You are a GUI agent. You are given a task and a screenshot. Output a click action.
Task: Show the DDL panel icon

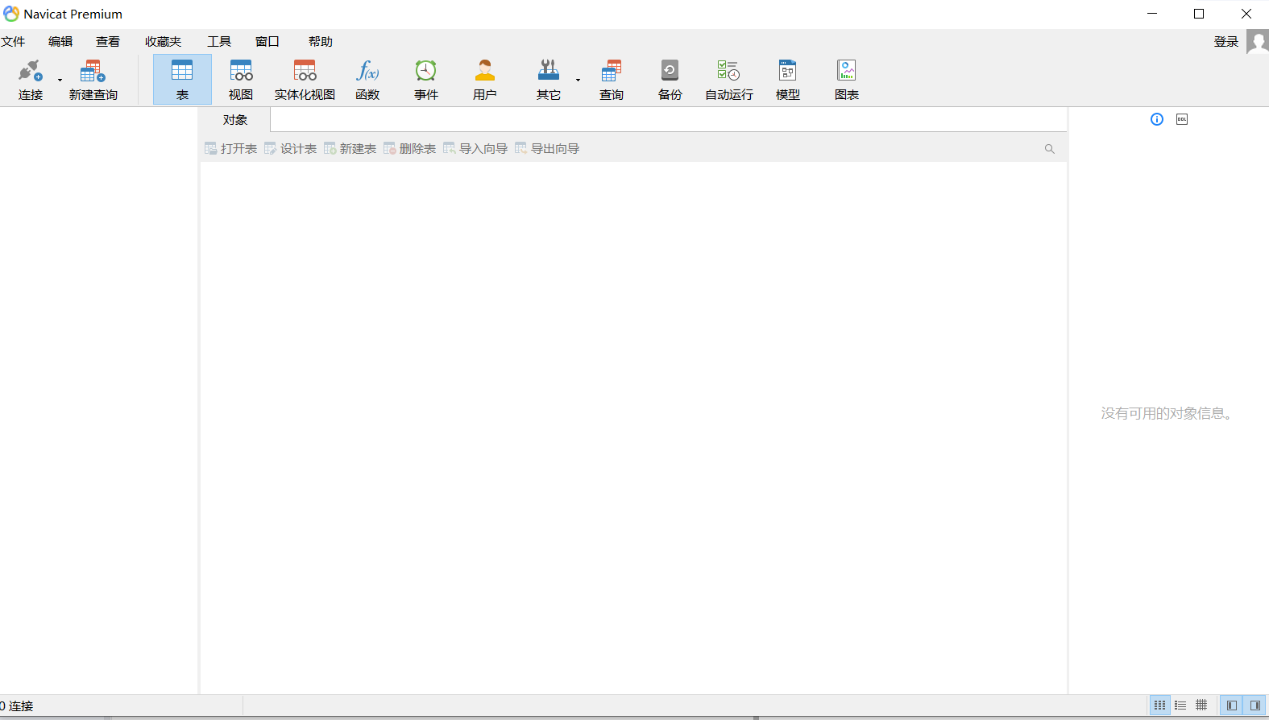(1182, 119)
